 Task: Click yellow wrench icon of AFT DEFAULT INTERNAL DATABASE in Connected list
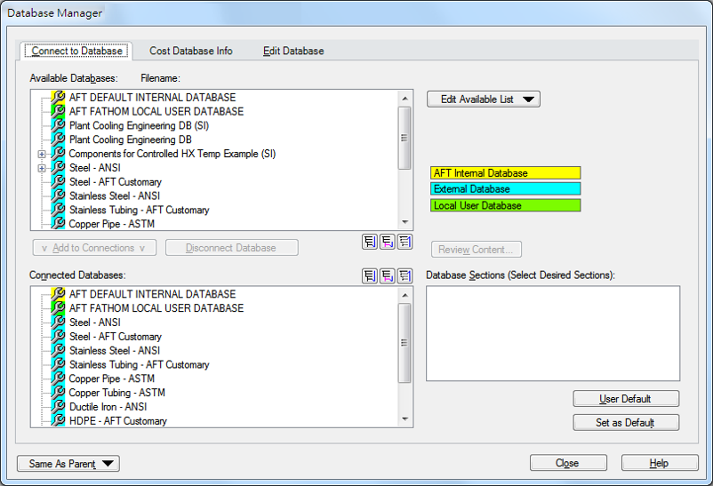coord(58,294)
